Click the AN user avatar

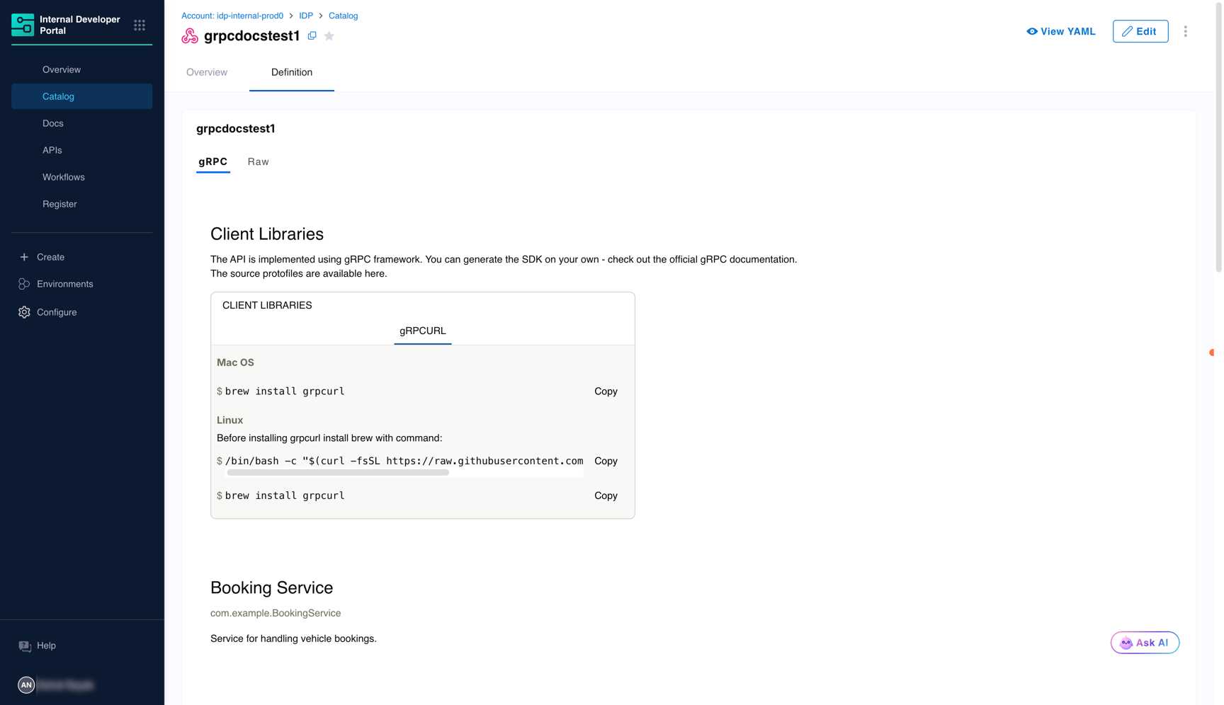(26, 684)
